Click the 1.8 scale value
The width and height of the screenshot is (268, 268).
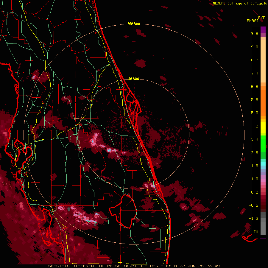pos(255,166)
